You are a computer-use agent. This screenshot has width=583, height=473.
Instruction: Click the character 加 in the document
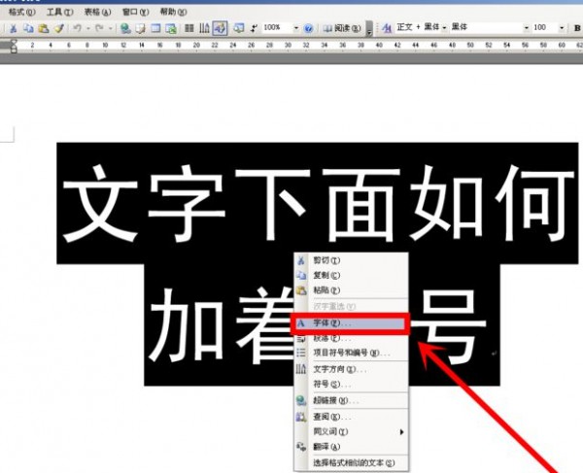[186, 326]
